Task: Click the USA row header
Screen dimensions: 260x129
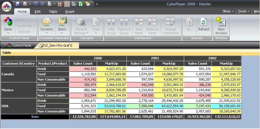Action: [x=19, y=106]
